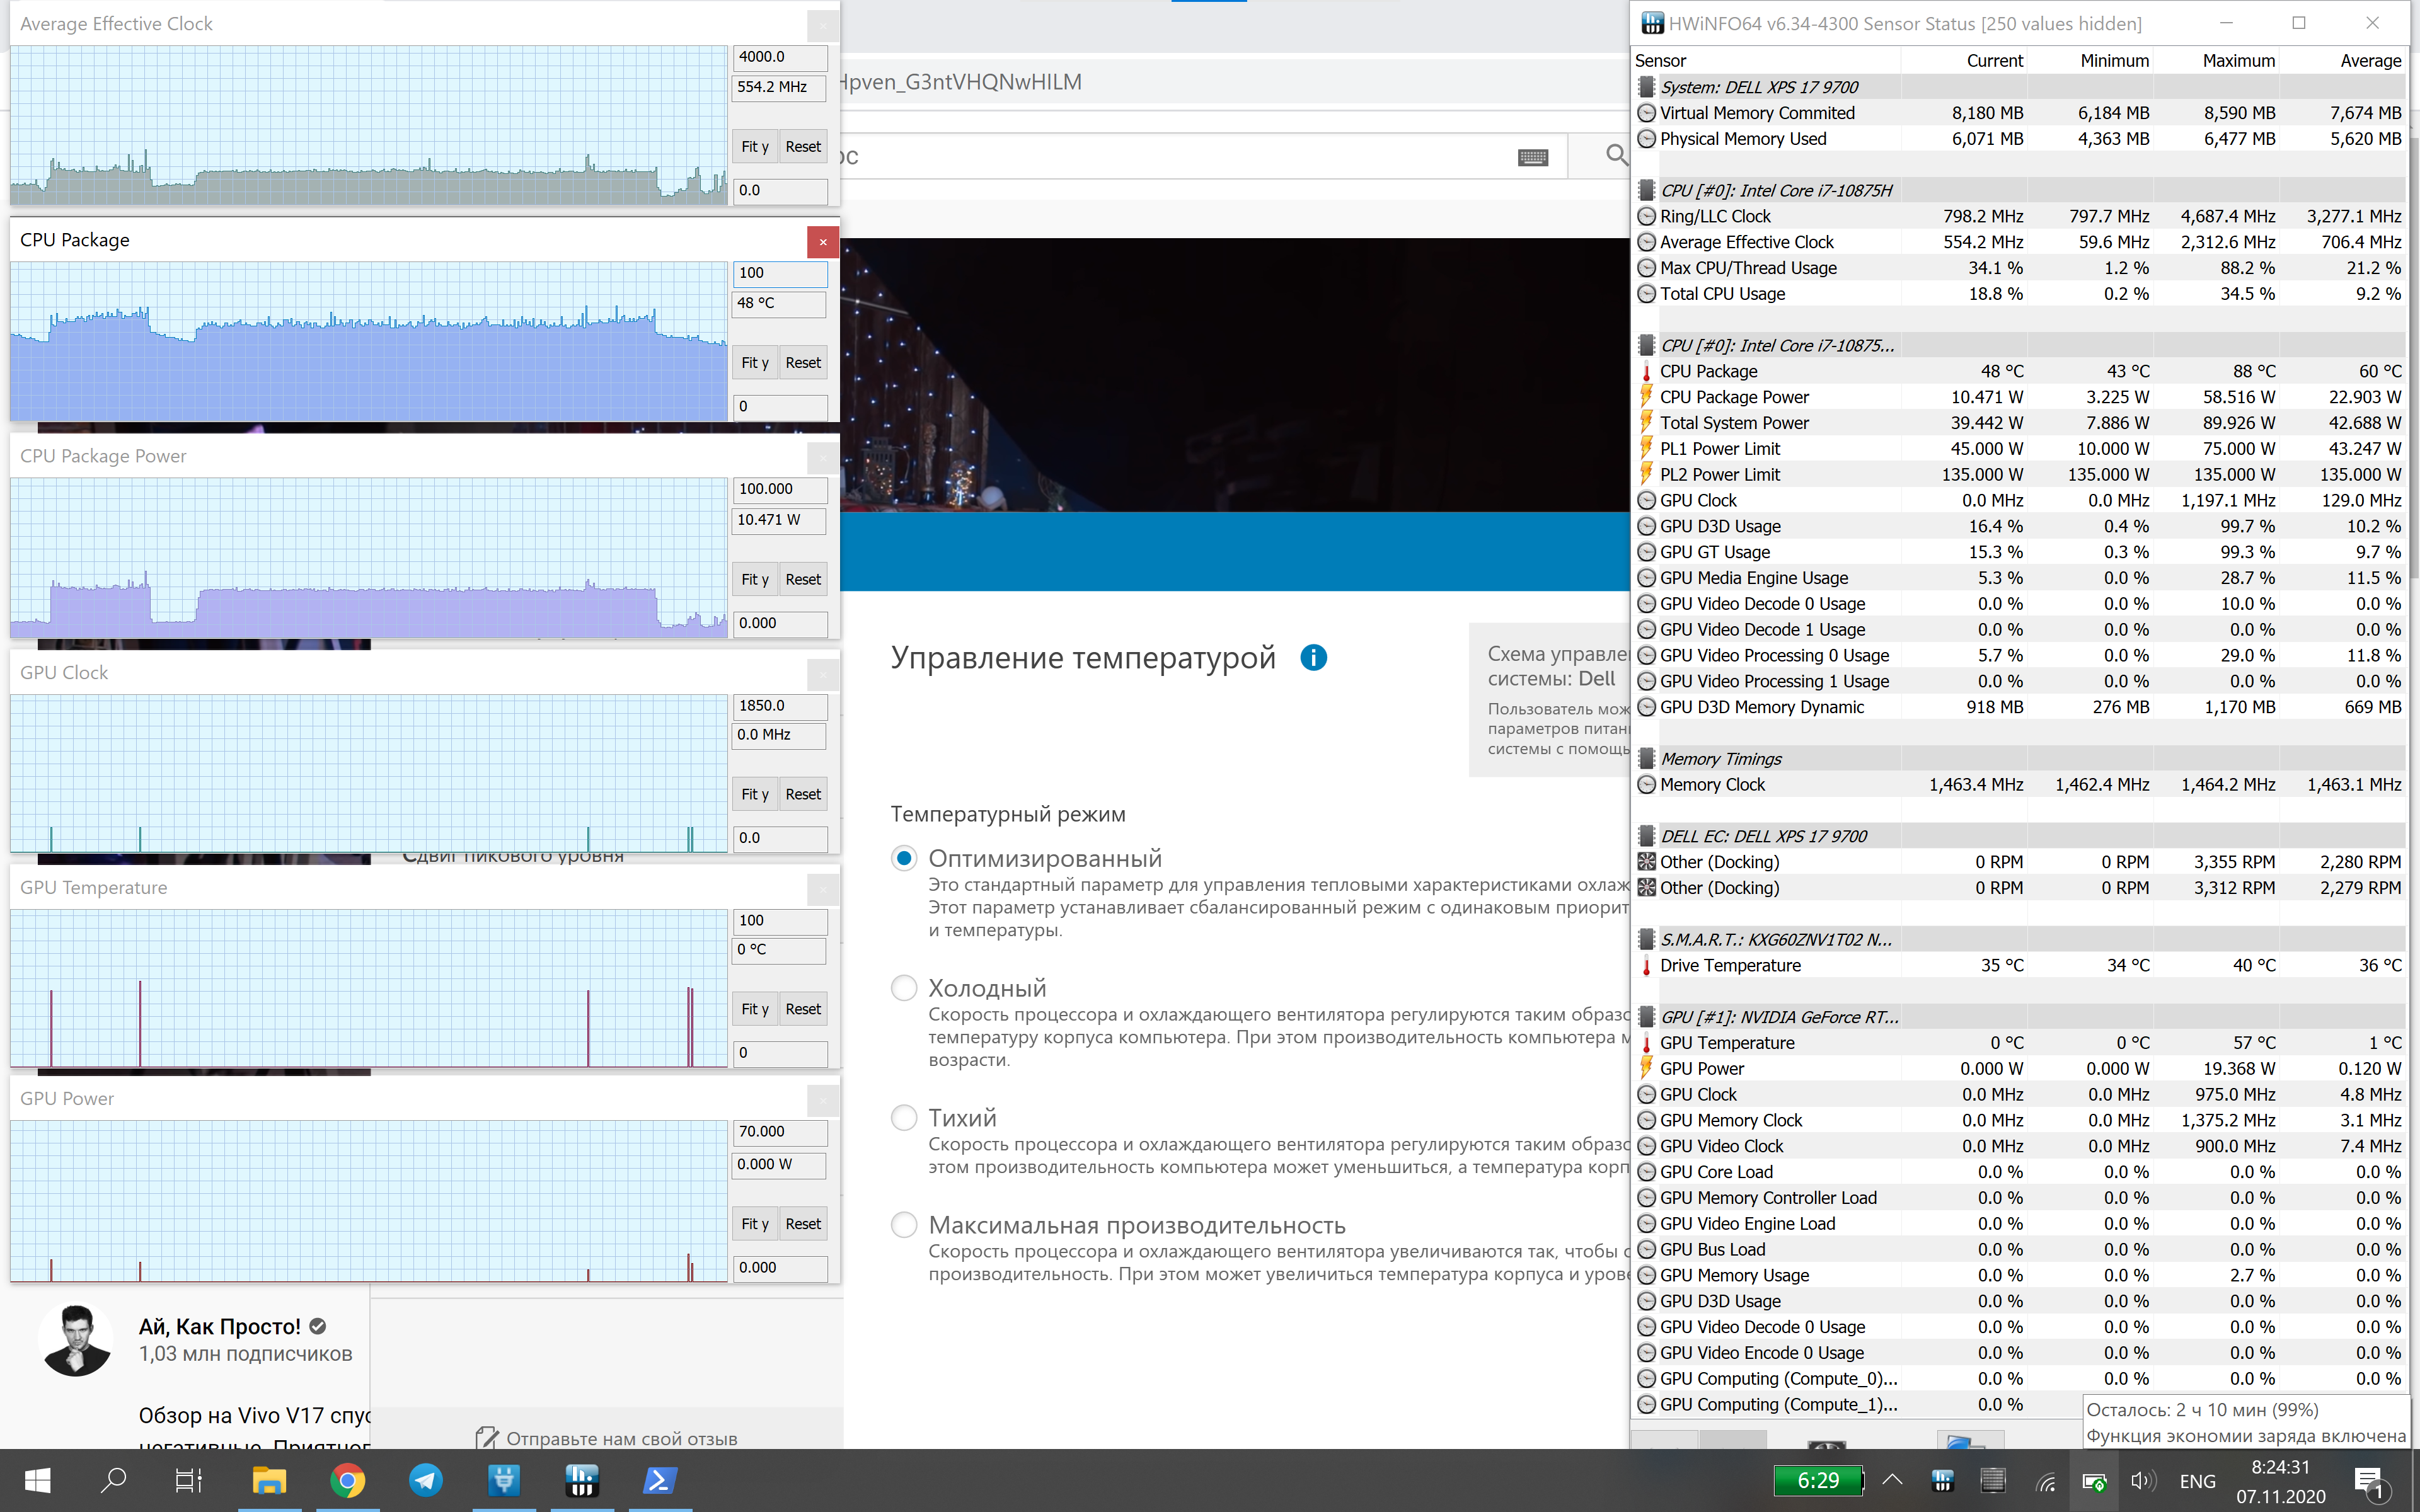Click Reset in CPU Package Power graph
Screen dimensions: 2420x1512
(x=803, y=579)
